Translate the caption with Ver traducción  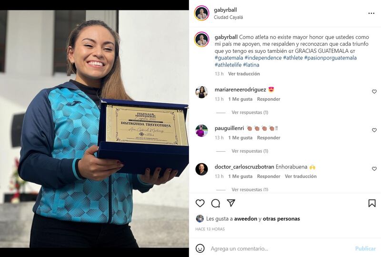point(244,74)
